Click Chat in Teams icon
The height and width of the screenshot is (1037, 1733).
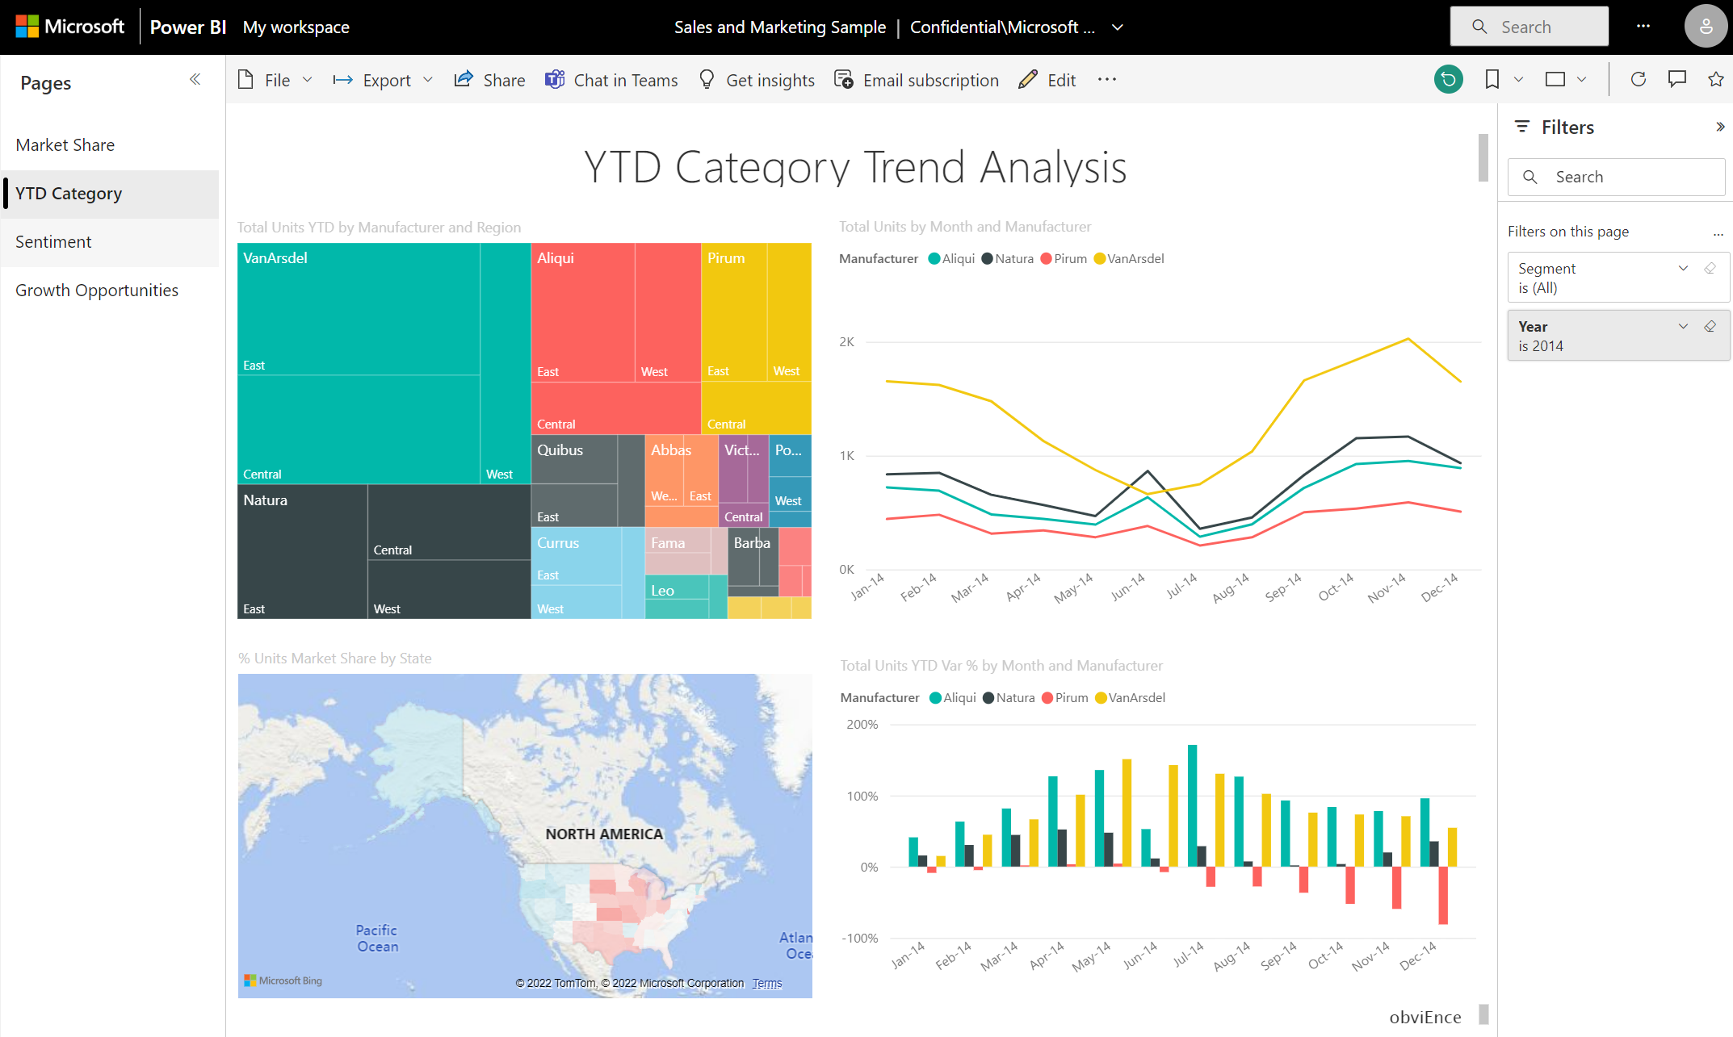pyautogui.click(x=555, y=80)
